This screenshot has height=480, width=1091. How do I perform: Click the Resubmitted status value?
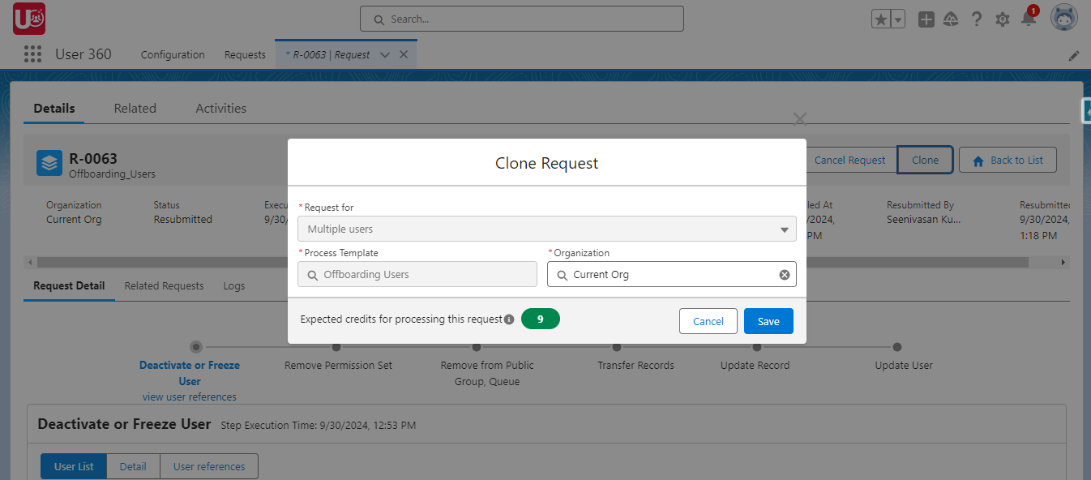(x=182, y=219)
